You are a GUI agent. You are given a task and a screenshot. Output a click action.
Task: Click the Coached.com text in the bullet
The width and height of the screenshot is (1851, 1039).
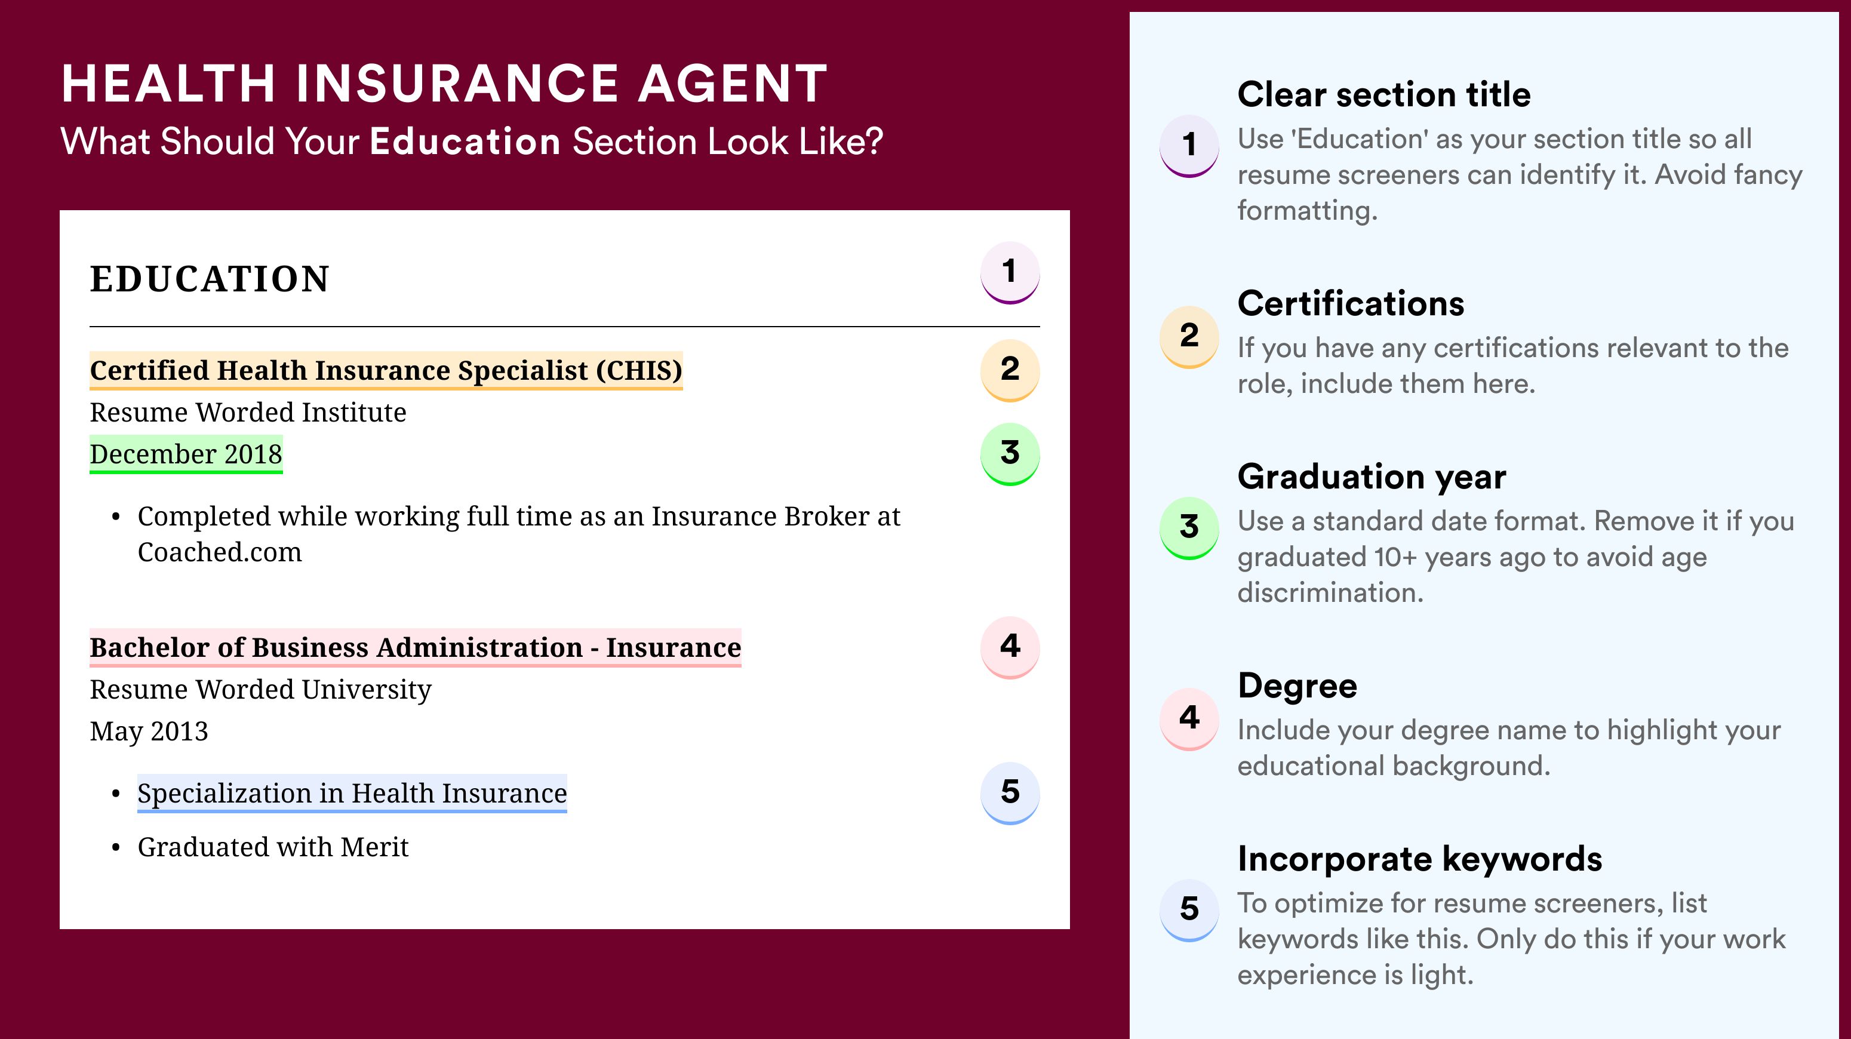[x=220, y=552]
